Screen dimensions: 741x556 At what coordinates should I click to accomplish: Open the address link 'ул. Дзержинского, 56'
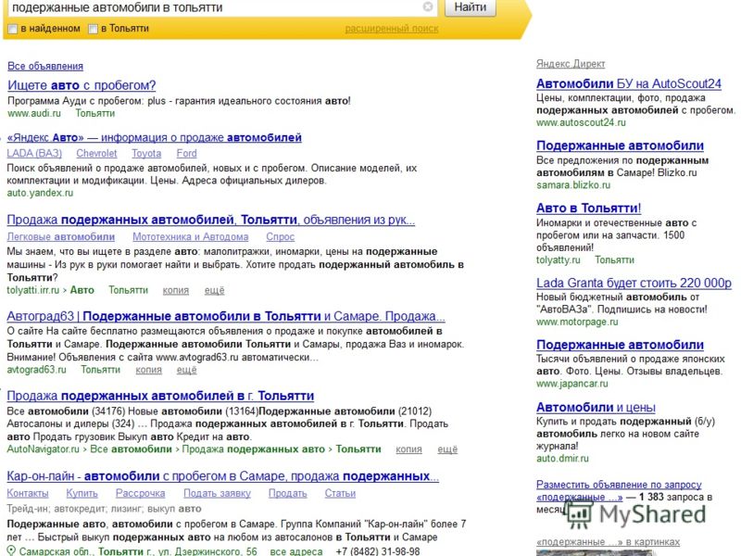point(207,551)
